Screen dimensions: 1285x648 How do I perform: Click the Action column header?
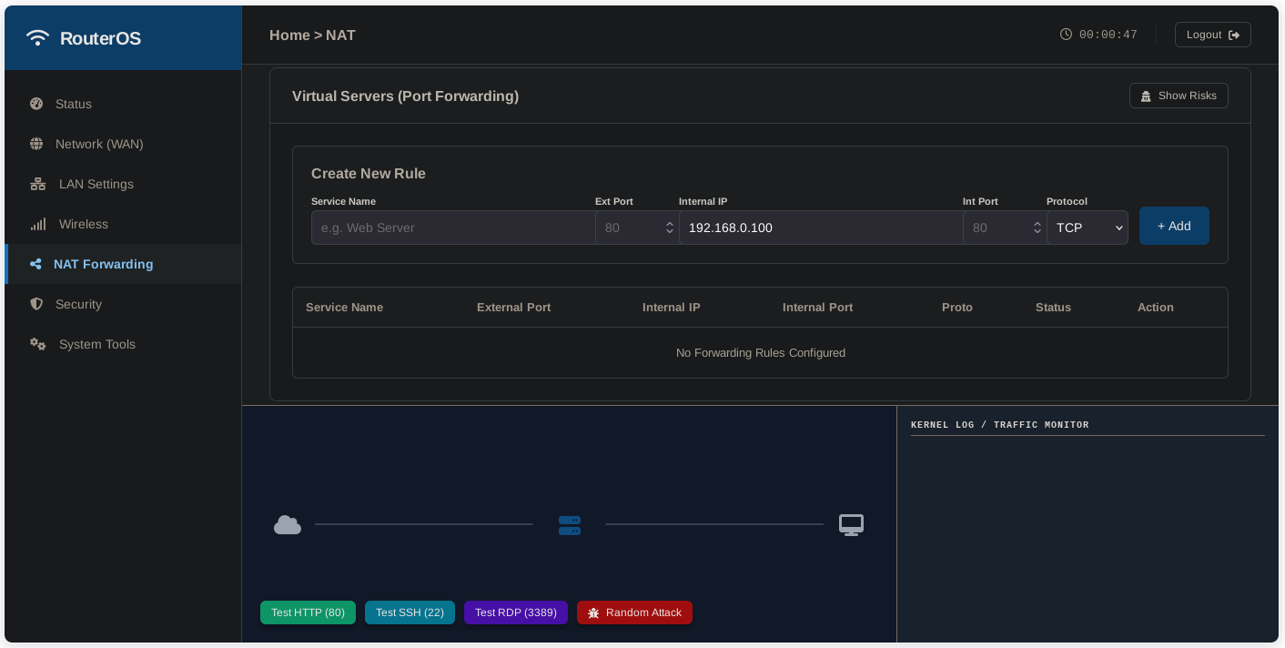[x=1155, y=308]
